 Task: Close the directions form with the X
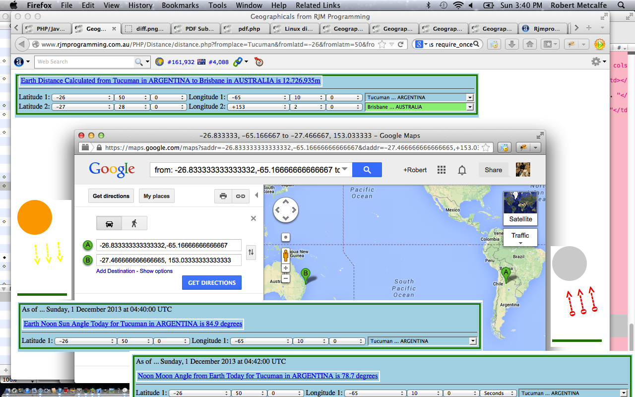click(254, 218)
